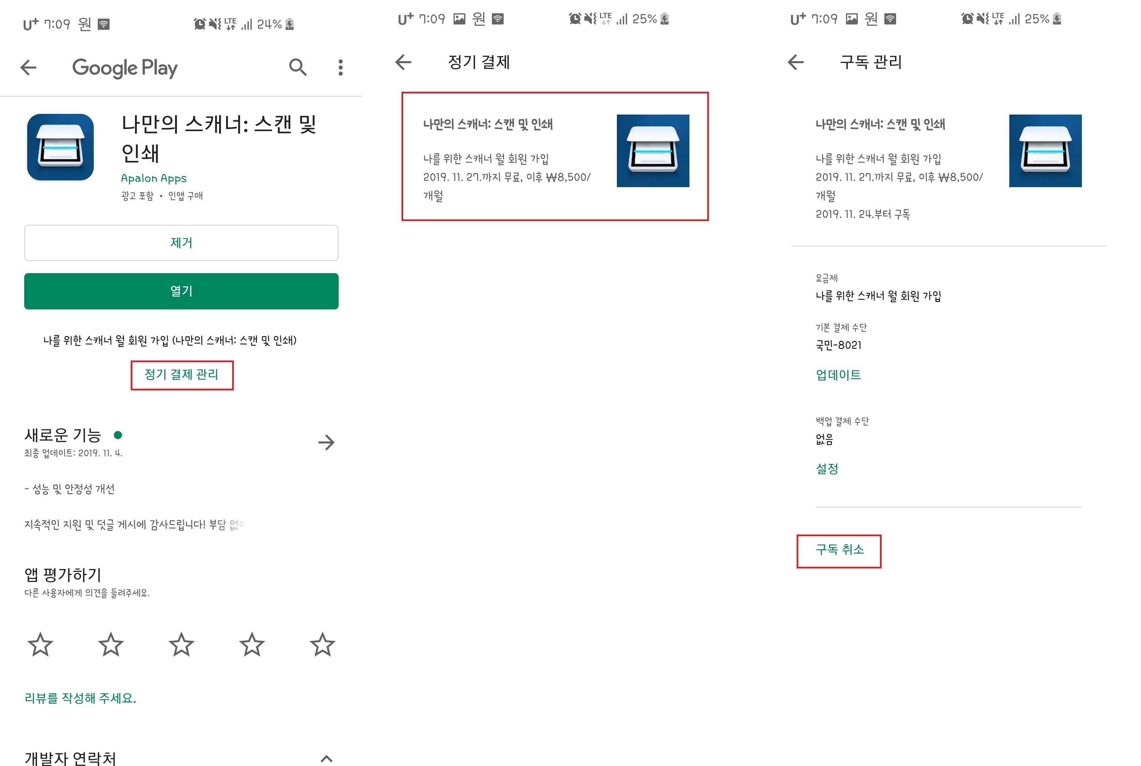Image resolution: width=1141 pixels, height=766 pixels.
Task: Tap 구독 취소 to cancel subscription
Action: 839,551
